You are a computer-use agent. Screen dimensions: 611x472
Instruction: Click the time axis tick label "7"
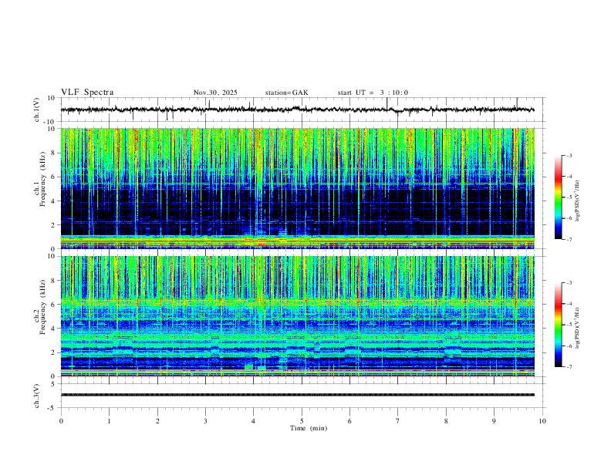click(x=398, y=421)
